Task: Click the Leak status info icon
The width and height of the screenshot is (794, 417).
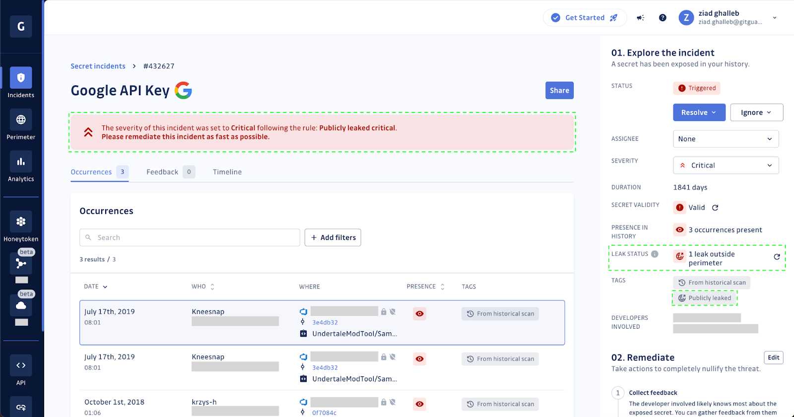Action: click(x=655, y=254)
